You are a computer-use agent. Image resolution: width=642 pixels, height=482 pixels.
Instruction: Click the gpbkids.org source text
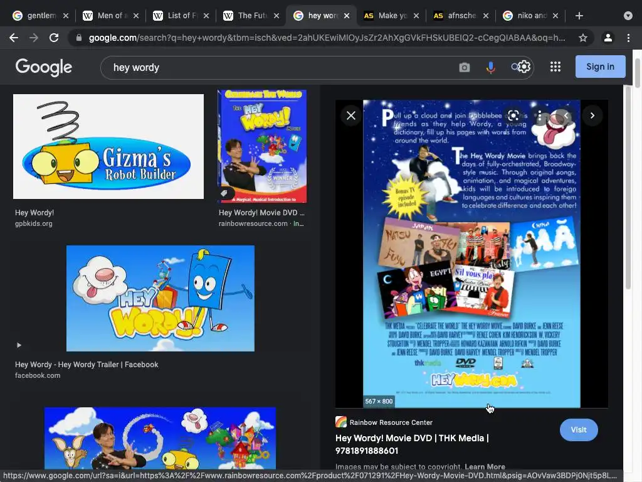[x=34, y=223]
